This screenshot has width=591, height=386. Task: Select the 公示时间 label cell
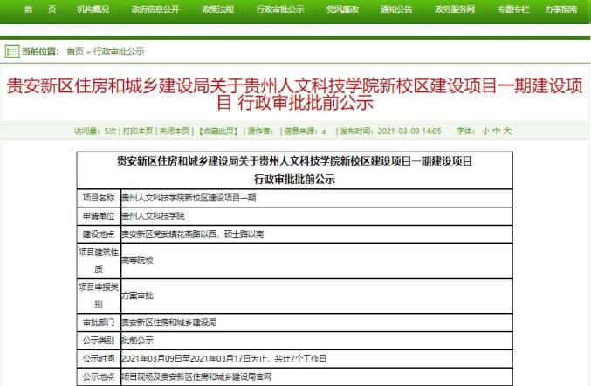99,358
